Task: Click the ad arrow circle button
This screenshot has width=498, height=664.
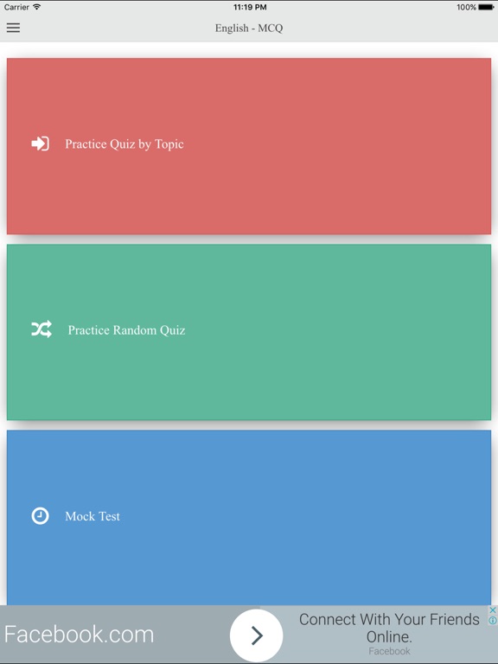Action: tap(256, 635)
